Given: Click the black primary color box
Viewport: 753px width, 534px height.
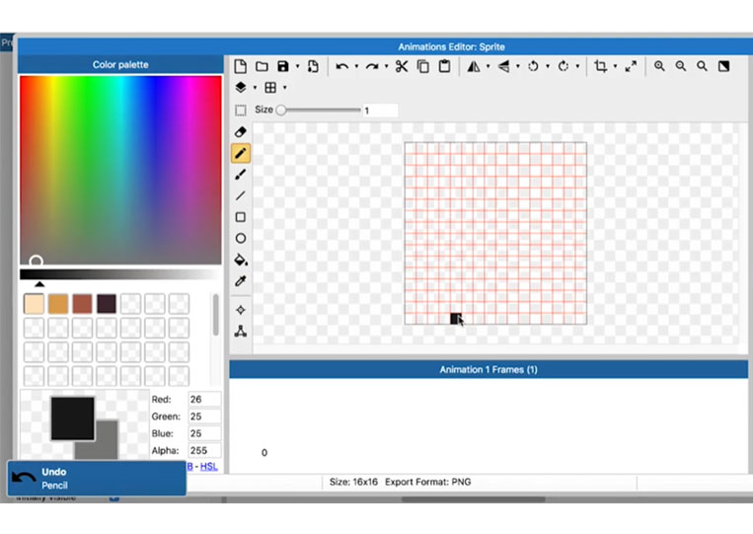Looking at the screenshot, I should coord(72,419).
